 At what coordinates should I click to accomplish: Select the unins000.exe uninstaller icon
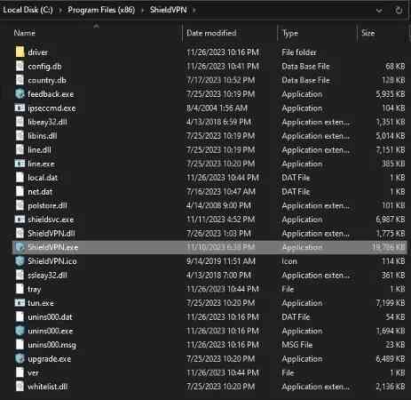point(20,331)
